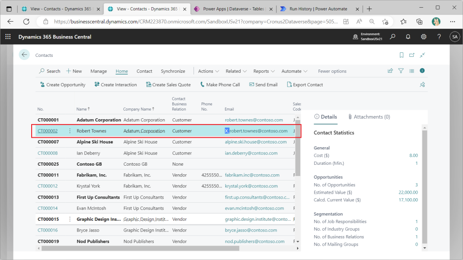Viewport: 463px width, 260px height.
Task: Open the app launcher waffle icon
Action: pos(8,37)
